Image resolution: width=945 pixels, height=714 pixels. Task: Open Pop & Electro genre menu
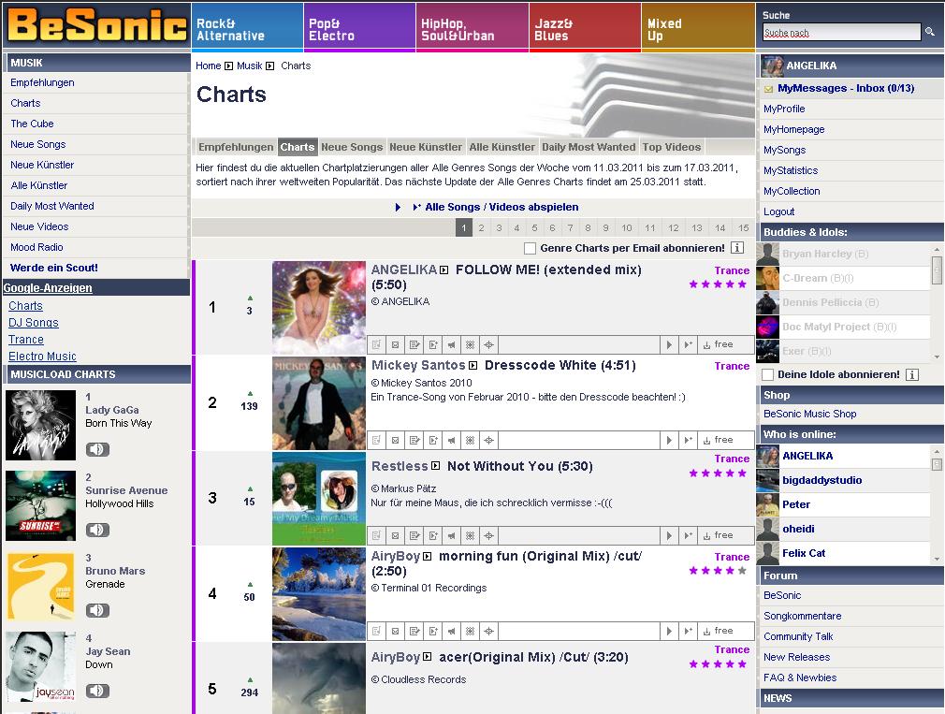click(360, 27)
